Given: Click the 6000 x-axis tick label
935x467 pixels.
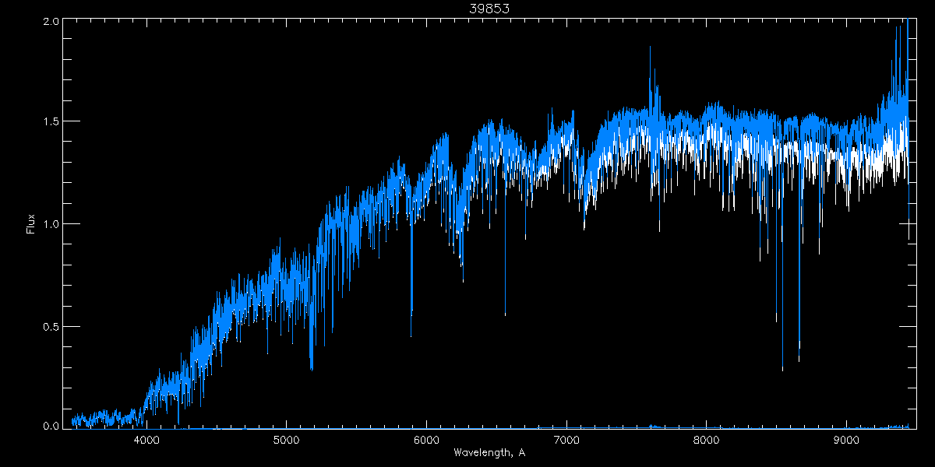Looking at the screenshot, I should [x=426, y=440].
